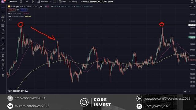The height and width of the screenshot is (110, 196).
Task: Click the red sell price button 1980.90
Action: point(12,10)
